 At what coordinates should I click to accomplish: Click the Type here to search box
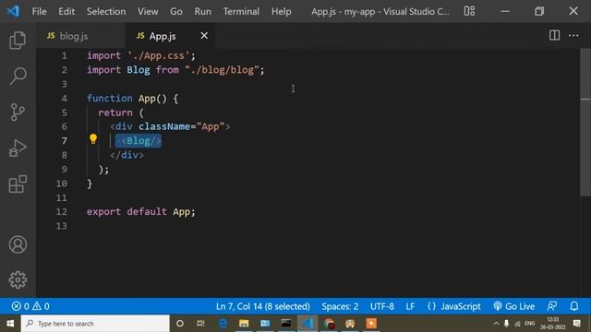(x=95, y=324)
